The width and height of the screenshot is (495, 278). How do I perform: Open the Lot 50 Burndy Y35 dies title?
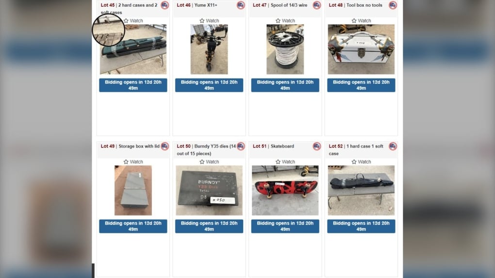click(206, 150)
